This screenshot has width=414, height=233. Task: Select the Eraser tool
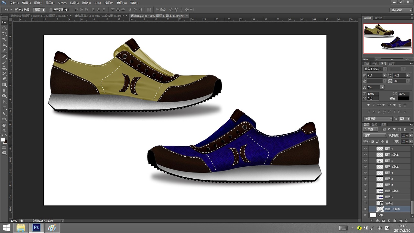point(4,79)
